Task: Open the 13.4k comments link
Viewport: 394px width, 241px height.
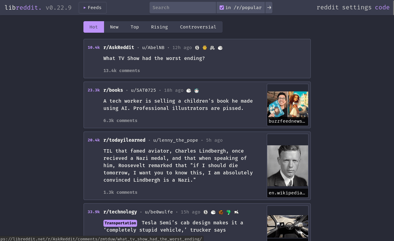Action: [x=122, y=71]
